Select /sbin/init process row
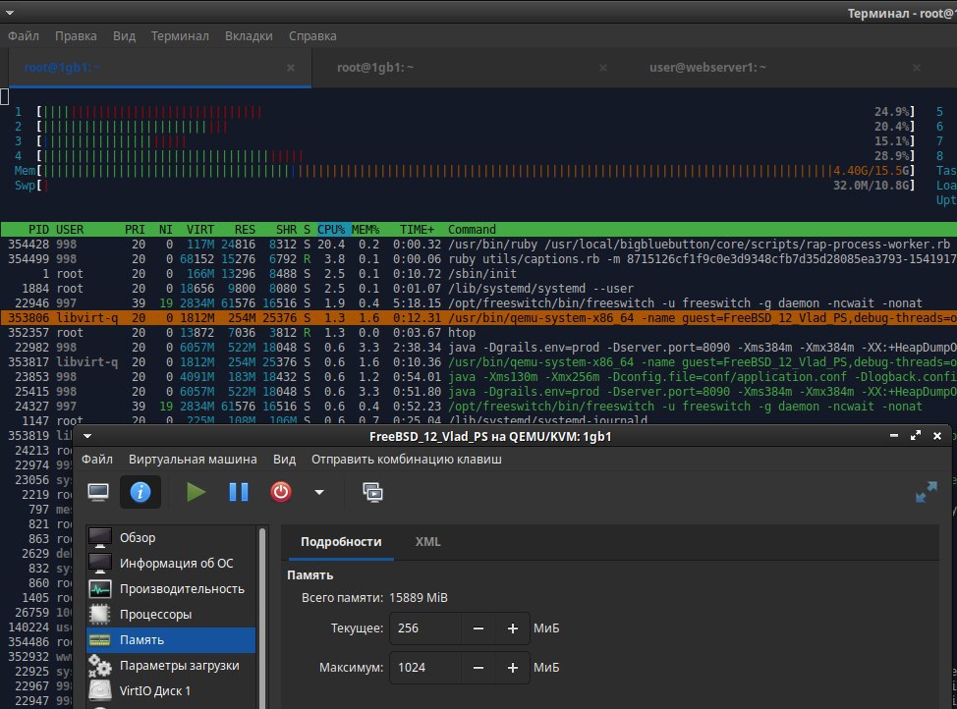This screenshot has width=957, height=709. point(478,274)
